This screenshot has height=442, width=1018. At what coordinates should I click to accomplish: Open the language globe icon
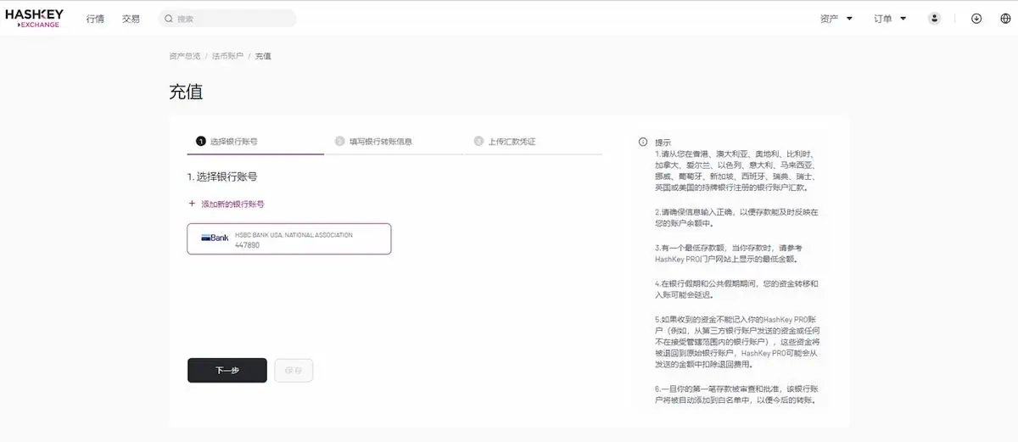[x=1005, y=19]
